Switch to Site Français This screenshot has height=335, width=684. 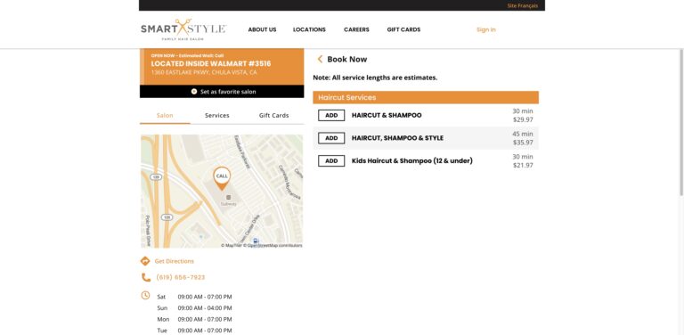point(522,5)
